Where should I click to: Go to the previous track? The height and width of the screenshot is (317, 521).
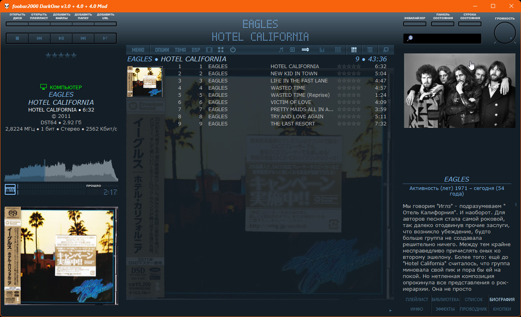[39, 38]
